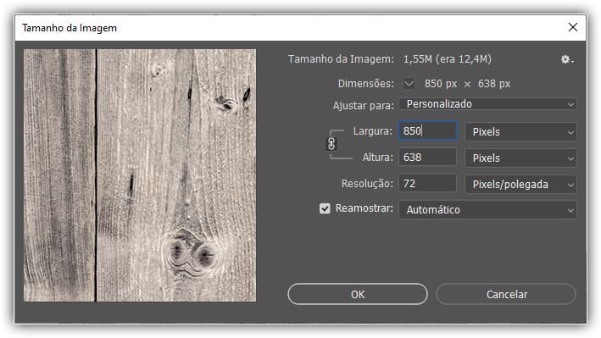Click the Tamanho da Imagem title text
The image size is (601, 338).
click(70, 28)
